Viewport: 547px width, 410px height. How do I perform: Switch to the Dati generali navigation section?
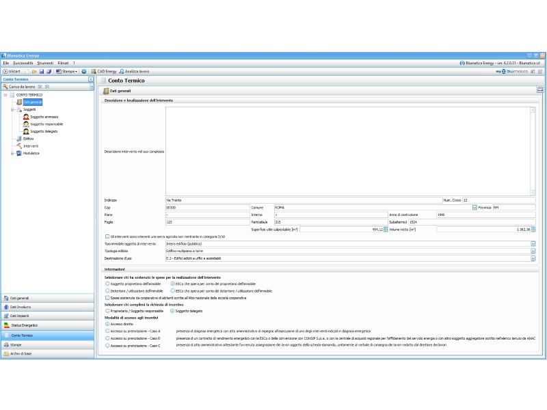tap(47, 299)
